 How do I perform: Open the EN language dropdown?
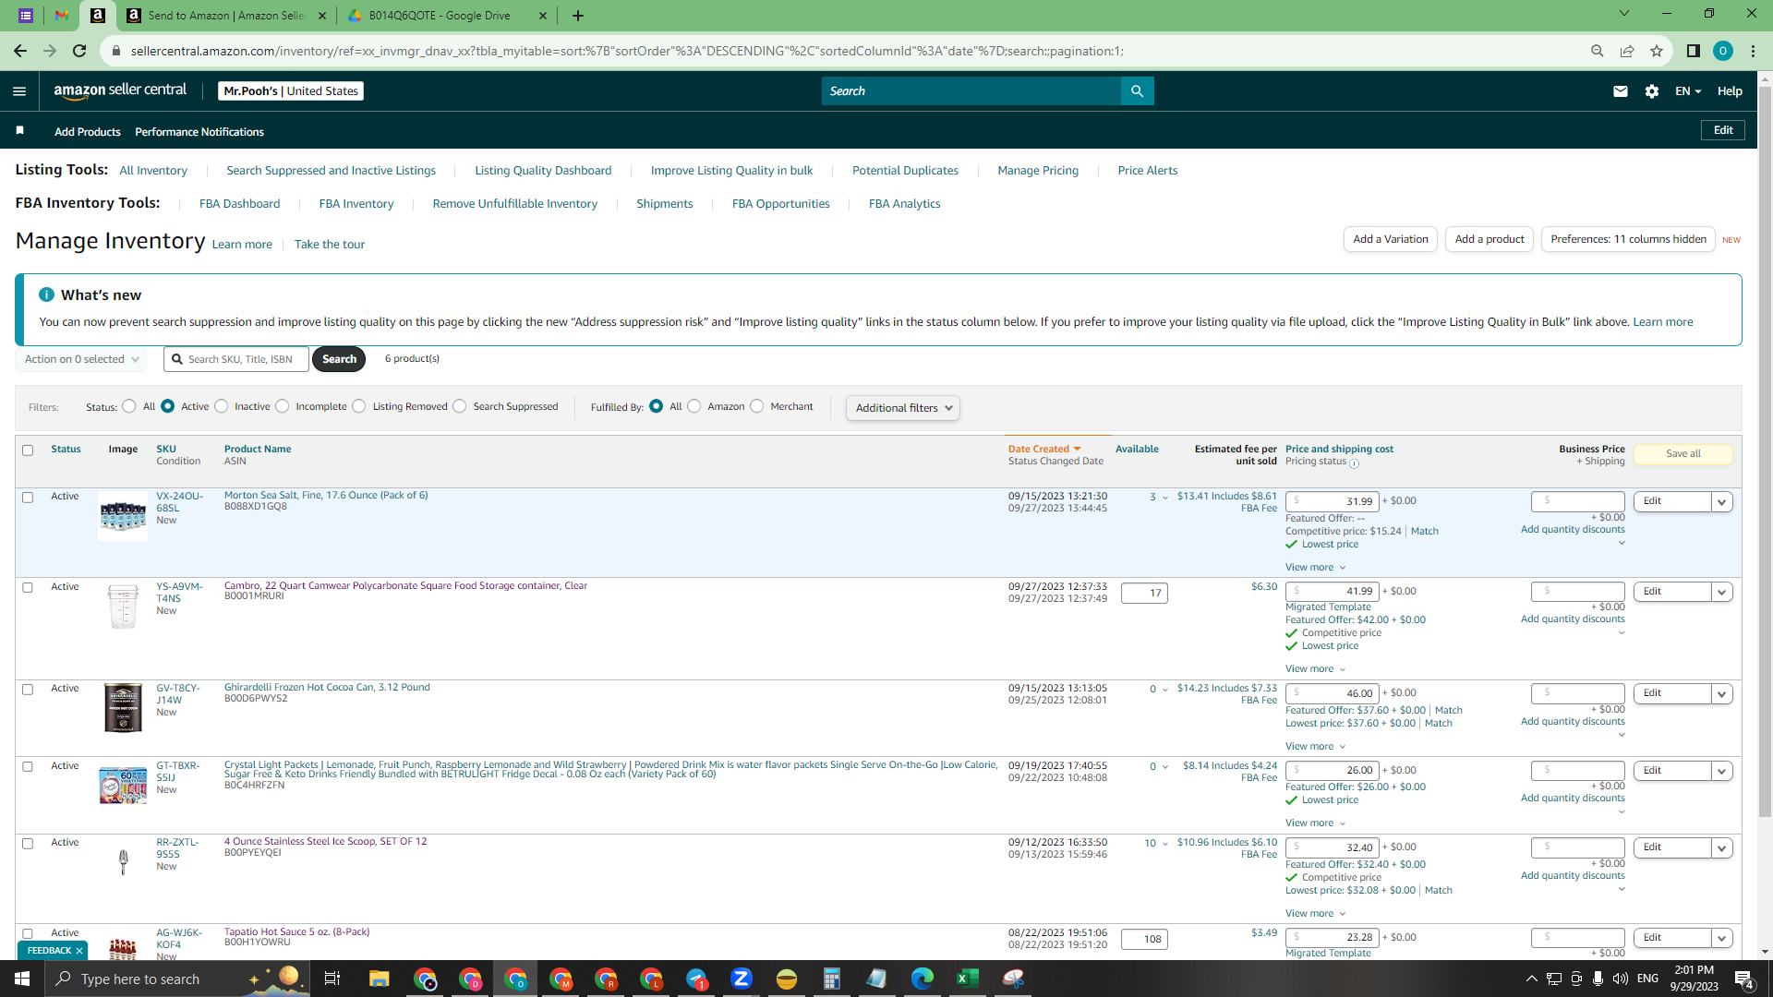pos(1688,91)
